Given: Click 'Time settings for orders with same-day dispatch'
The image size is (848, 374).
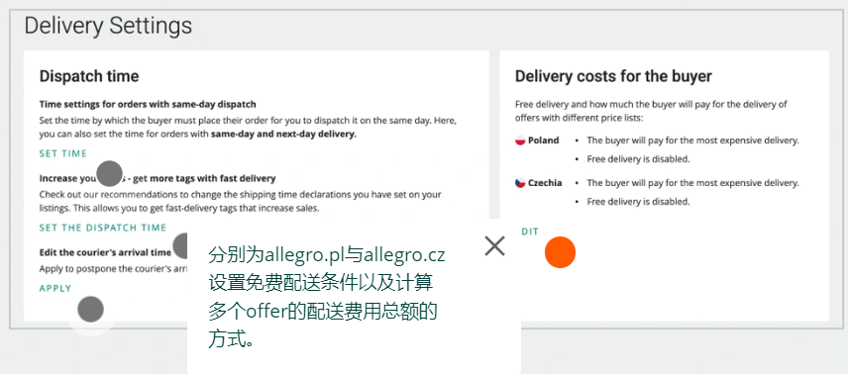Looking at the screenshot, I should point(148,104).
